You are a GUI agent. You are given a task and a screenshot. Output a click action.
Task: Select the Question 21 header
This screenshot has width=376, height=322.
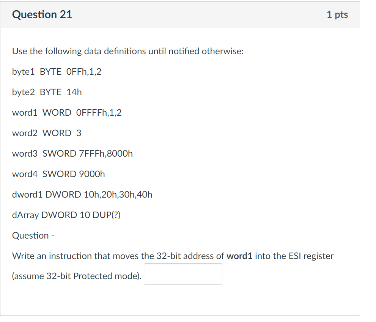click(42, 14)
